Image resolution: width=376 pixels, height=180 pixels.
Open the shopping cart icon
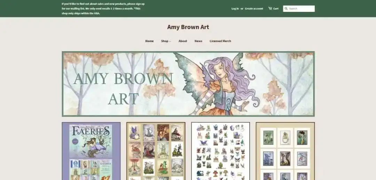tap(270, 8)
